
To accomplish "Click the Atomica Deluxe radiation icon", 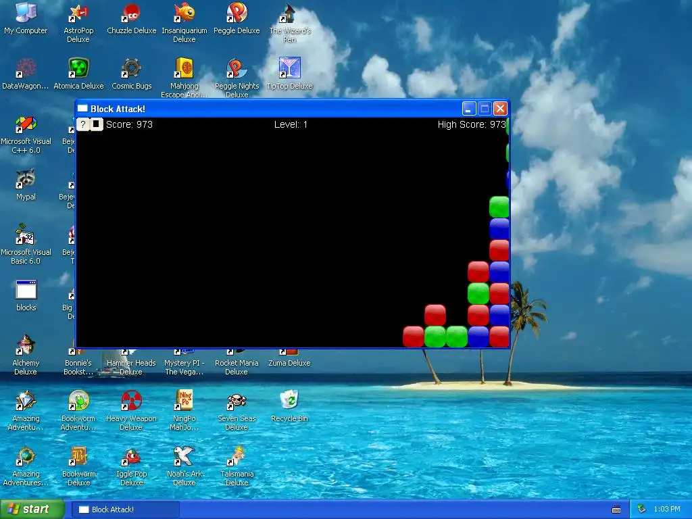I will [78, 68].
